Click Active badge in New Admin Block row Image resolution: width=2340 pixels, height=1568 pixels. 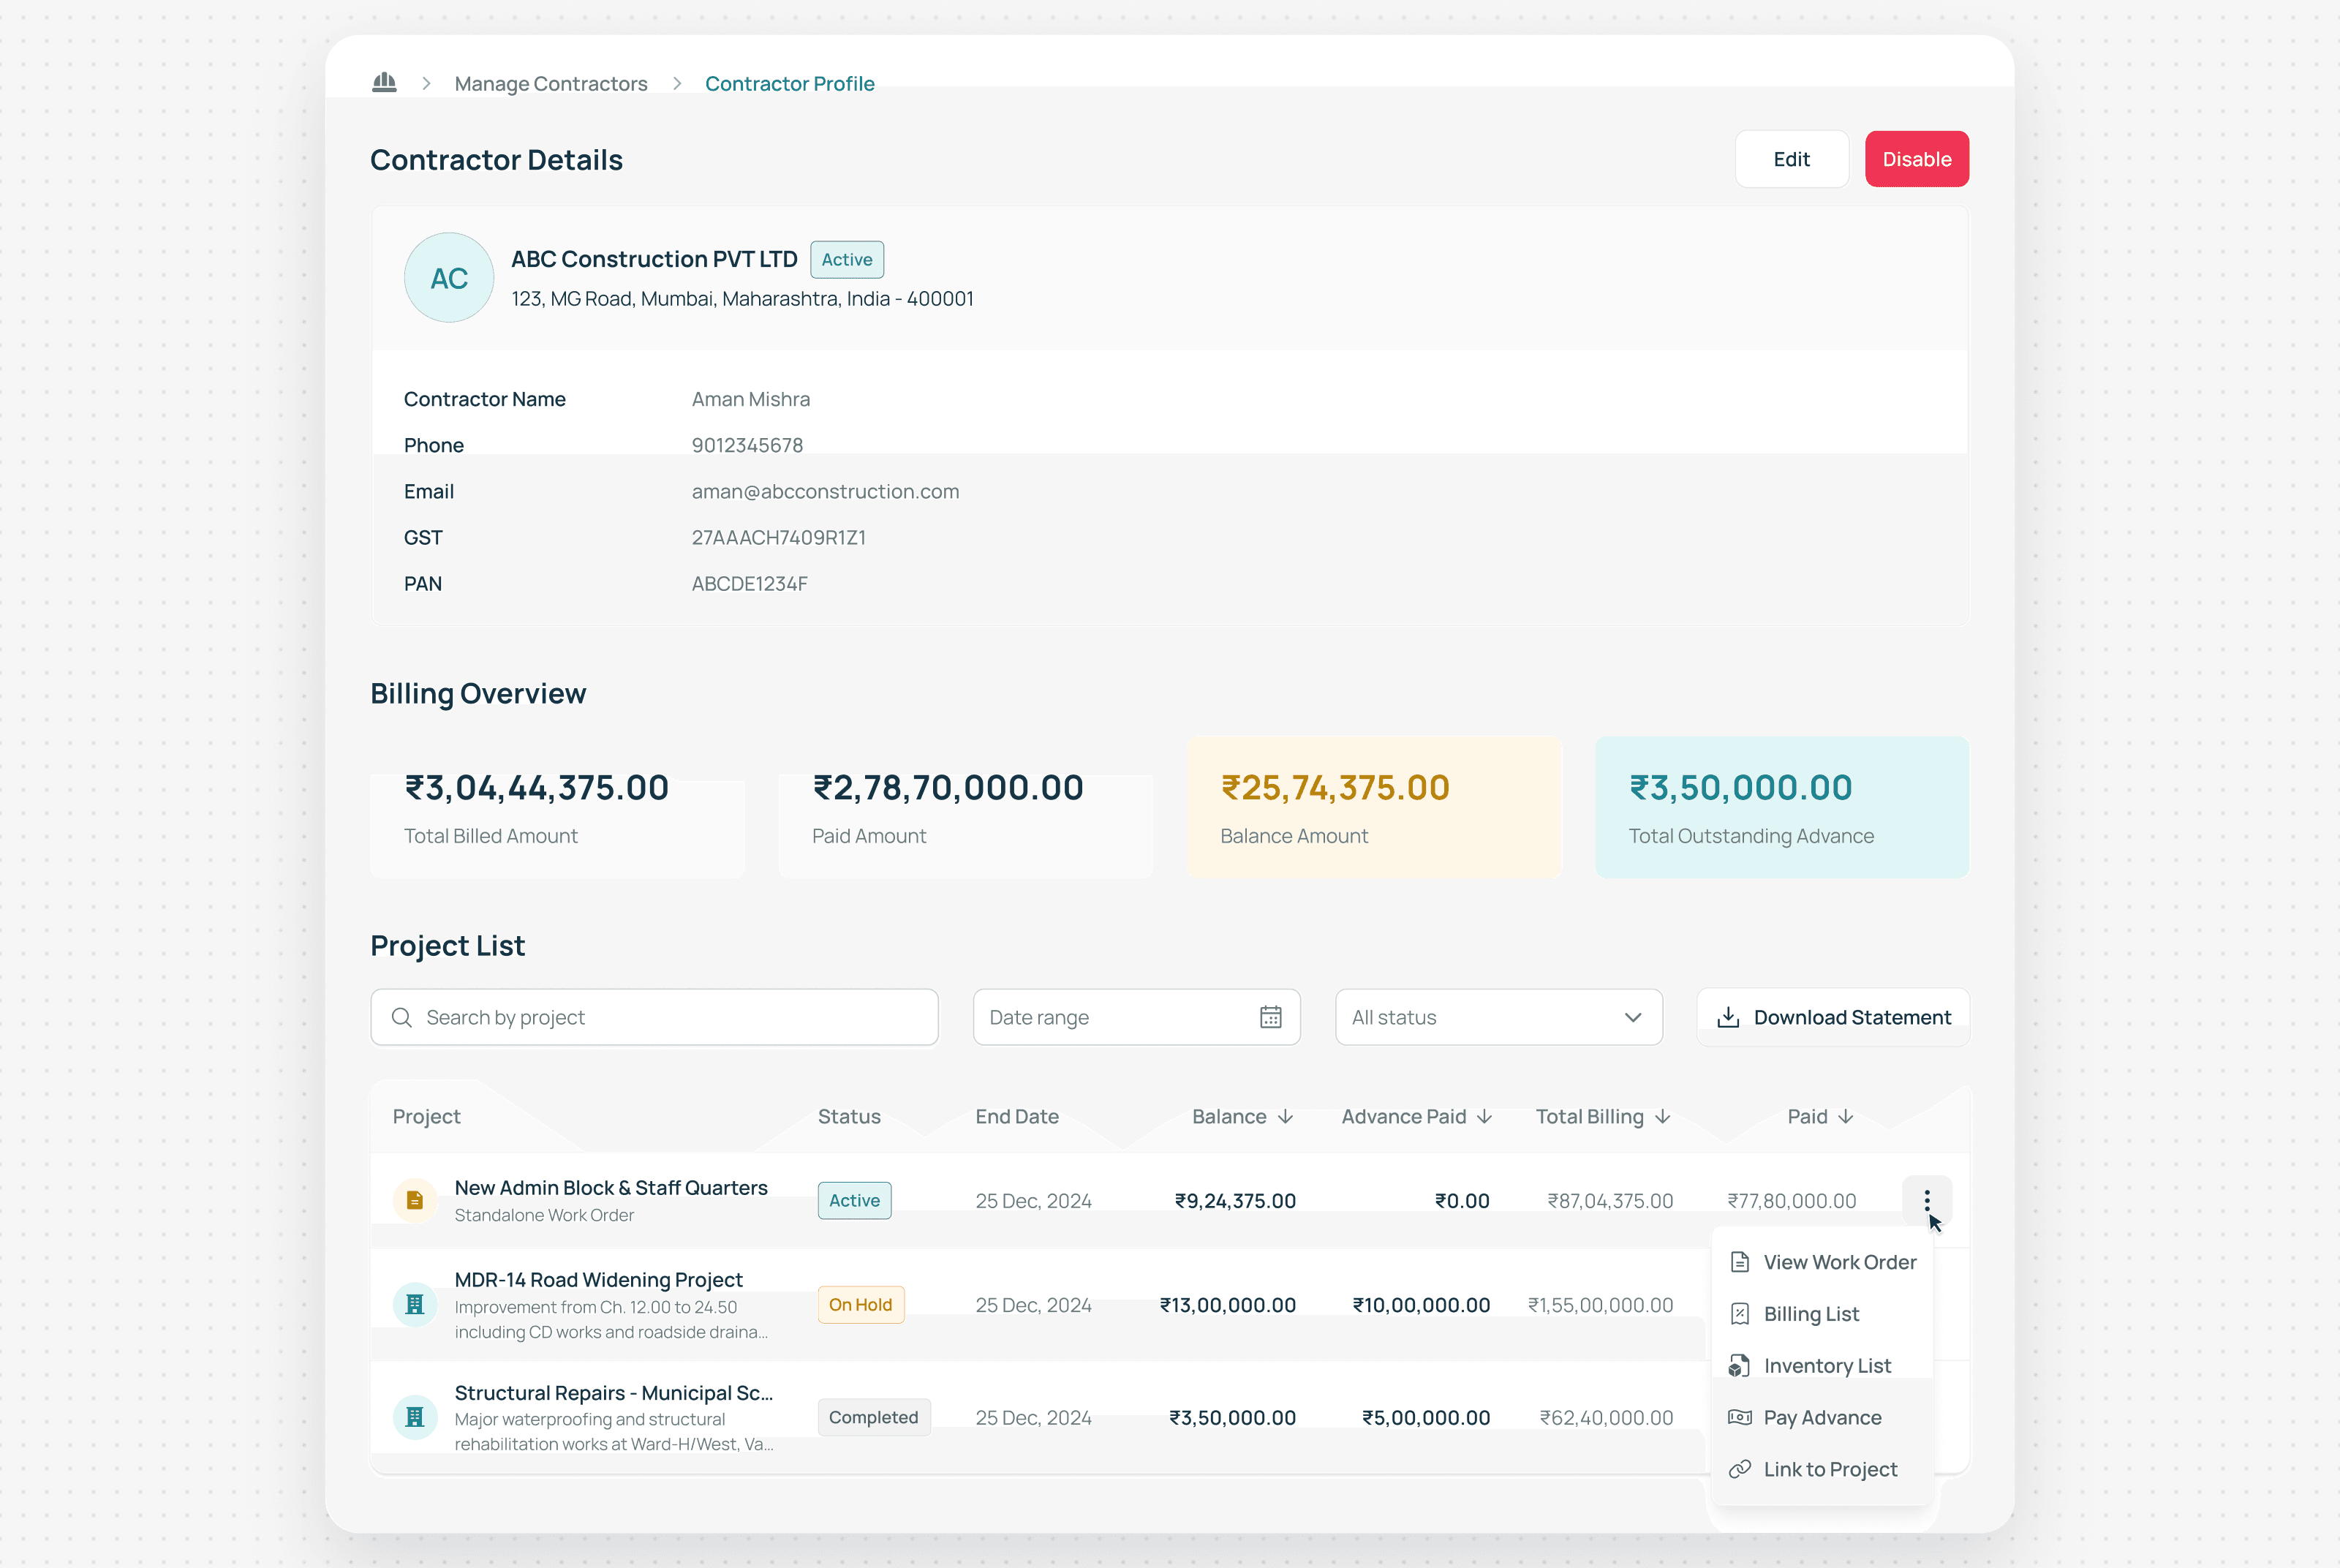tap(855, 1200)
